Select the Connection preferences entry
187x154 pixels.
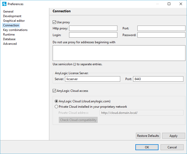(11, 25)
